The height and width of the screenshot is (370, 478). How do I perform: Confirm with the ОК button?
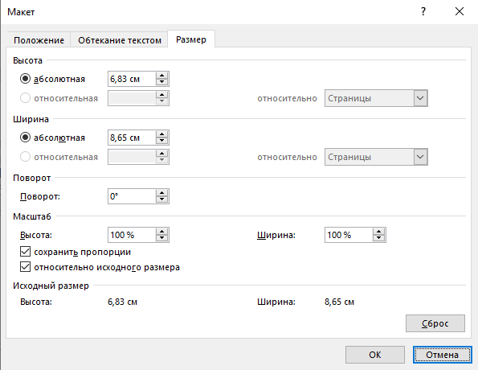(x=375, y=355)
